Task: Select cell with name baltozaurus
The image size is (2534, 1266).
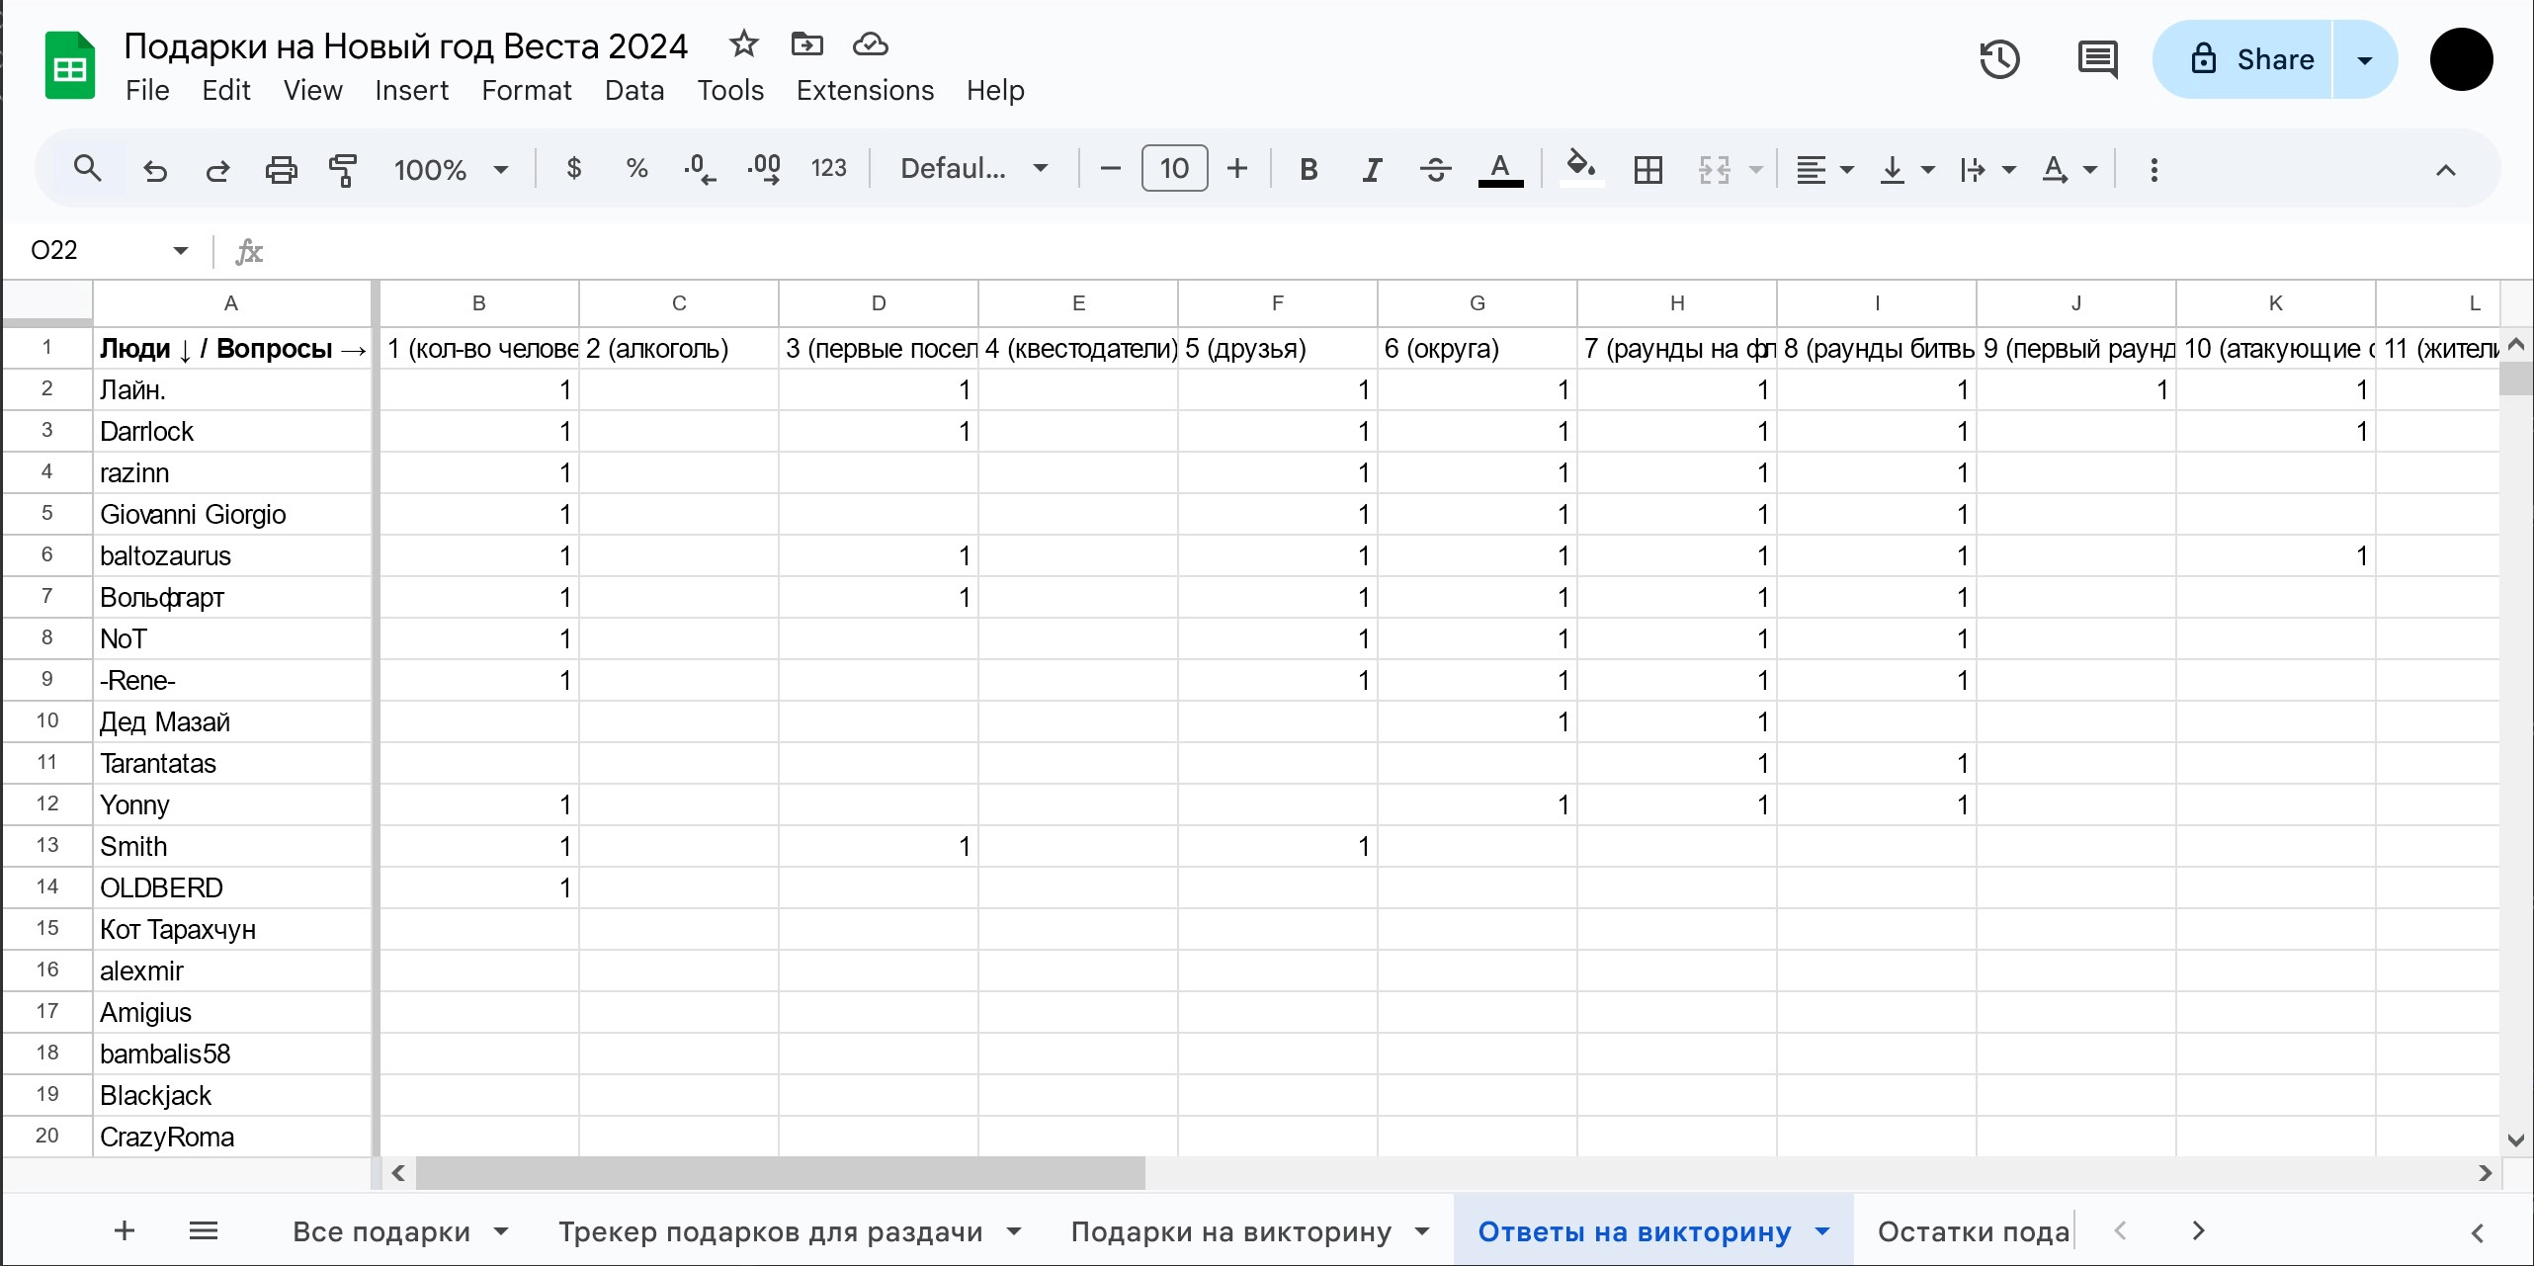Action: tap(233, 555)
